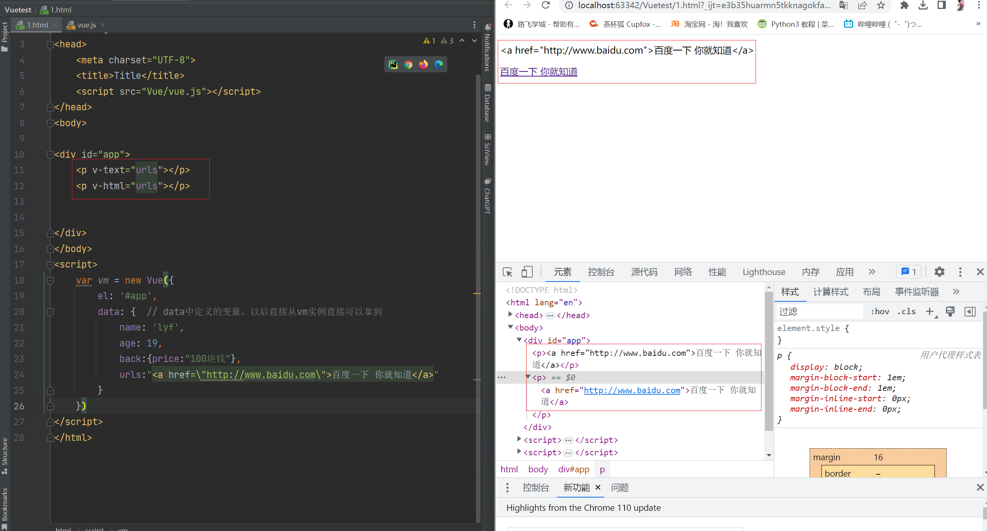
Task: Click the 百度一下 你就知道 link on page
Action: [x=539, y=72]
